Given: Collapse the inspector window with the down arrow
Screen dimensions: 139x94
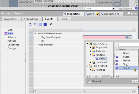Looking at the screenshot, I should [x=136, y=13].
